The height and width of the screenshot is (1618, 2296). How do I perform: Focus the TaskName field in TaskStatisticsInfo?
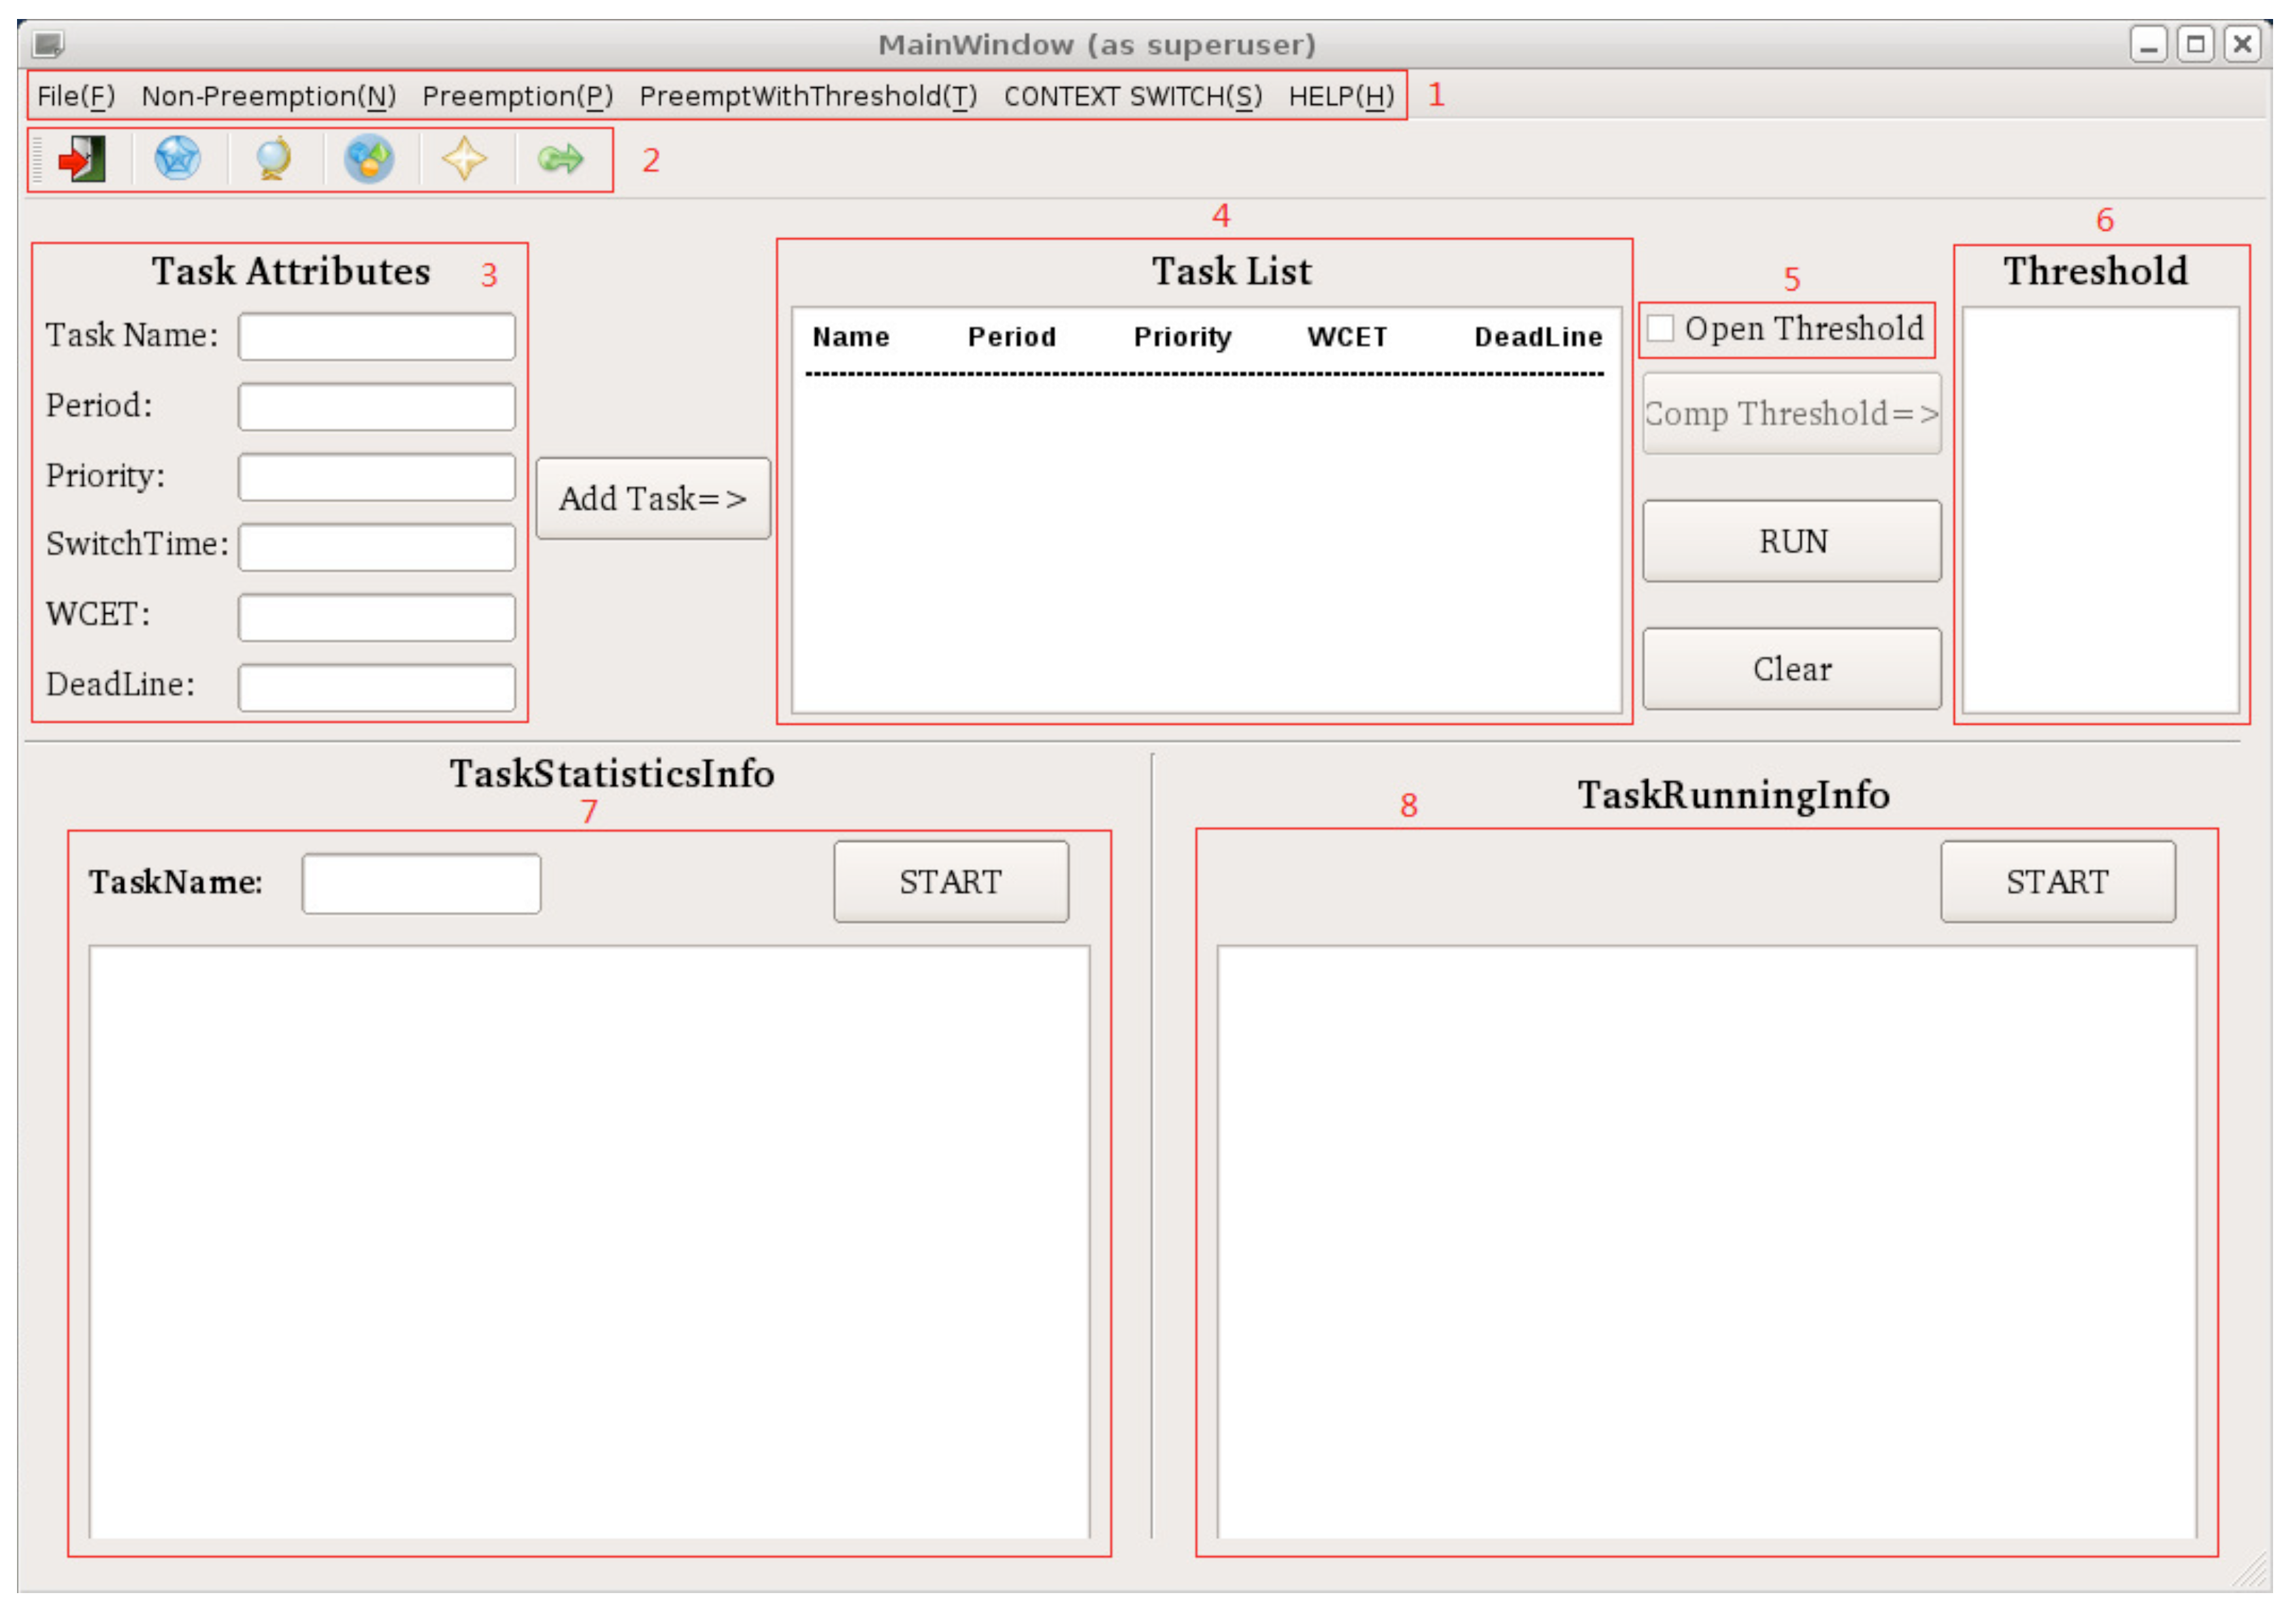click(422, 884)
